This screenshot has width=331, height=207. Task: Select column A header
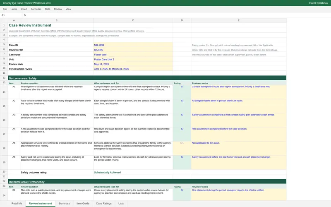tap(14, 20)
